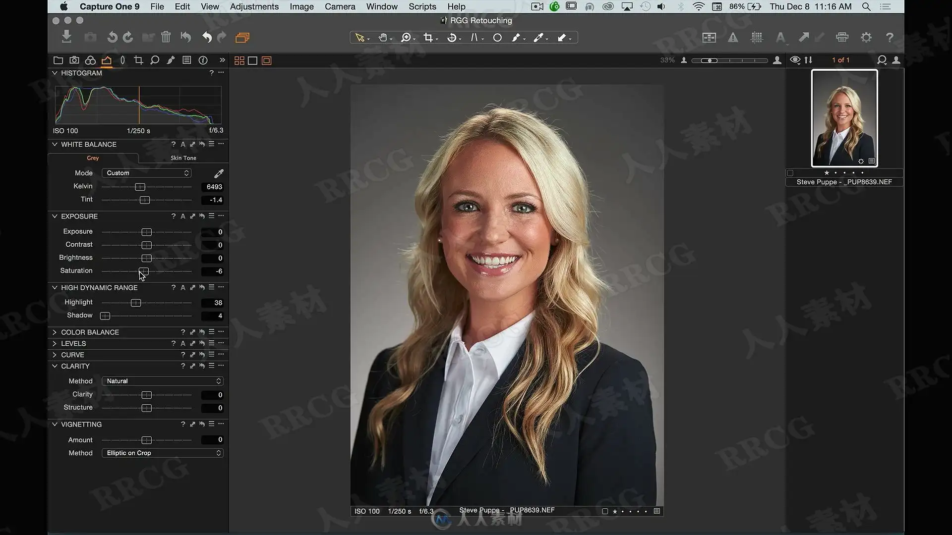Open the Exposure tool tab
The width and height of the screenshot is (952, 535).
(107, 60)
